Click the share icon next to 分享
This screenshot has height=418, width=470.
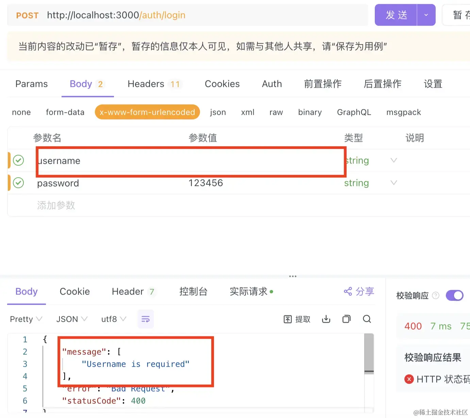click(x=348, y=291)
